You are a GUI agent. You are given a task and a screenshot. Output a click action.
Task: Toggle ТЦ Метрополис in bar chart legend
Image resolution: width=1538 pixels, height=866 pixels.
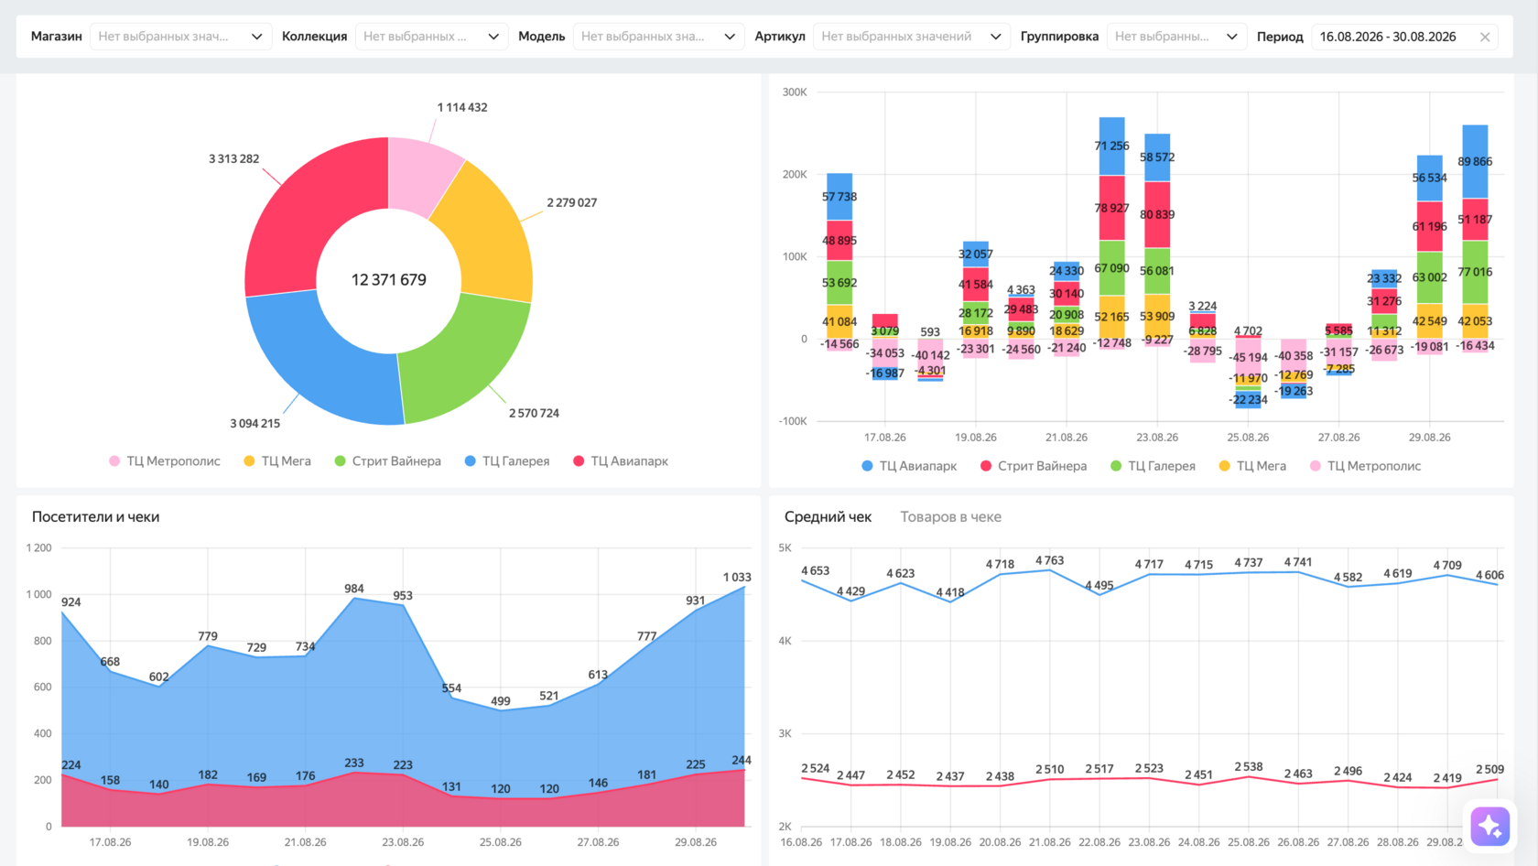point(1365,466)
